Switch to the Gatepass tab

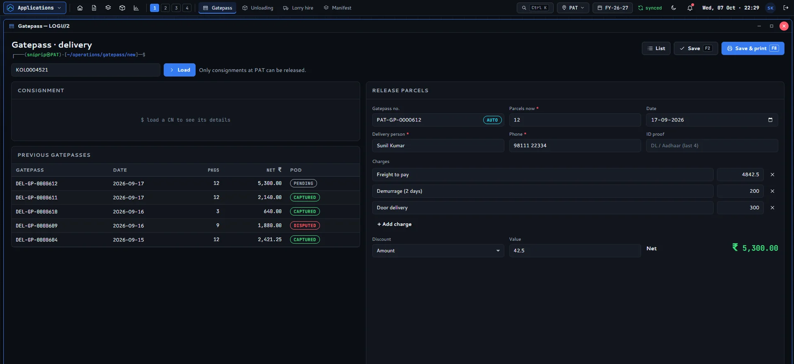217,8
